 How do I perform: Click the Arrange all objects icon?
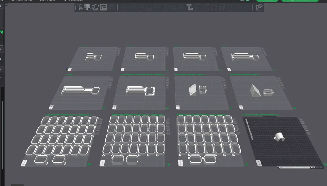pyautogui.click(x=103, y=7)
